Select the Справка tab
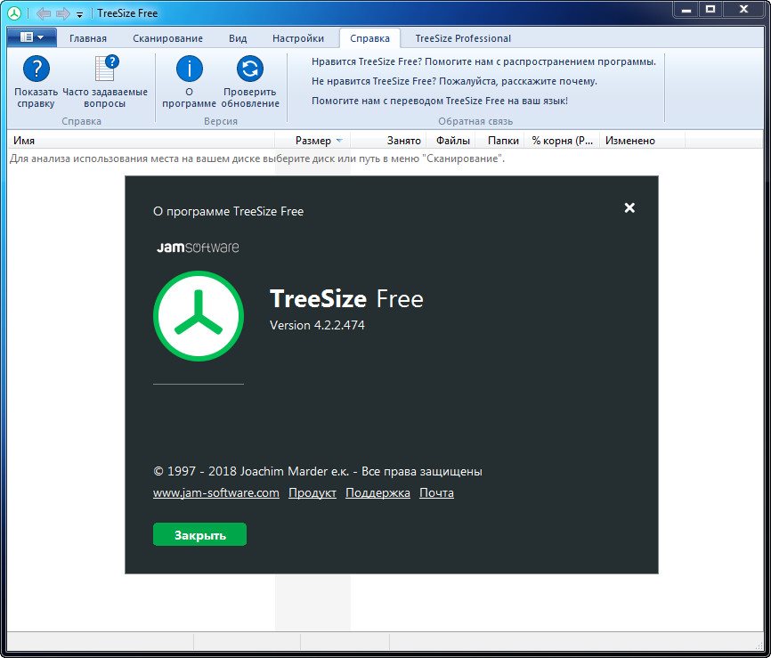771x658 pixels. tap(369, 38)
